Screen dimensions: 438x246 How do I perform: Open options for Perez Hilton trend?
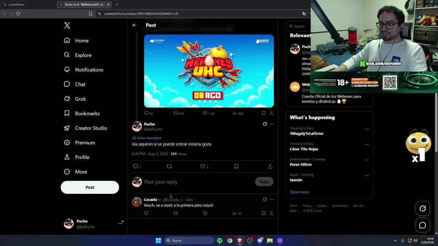pos(367,160)
